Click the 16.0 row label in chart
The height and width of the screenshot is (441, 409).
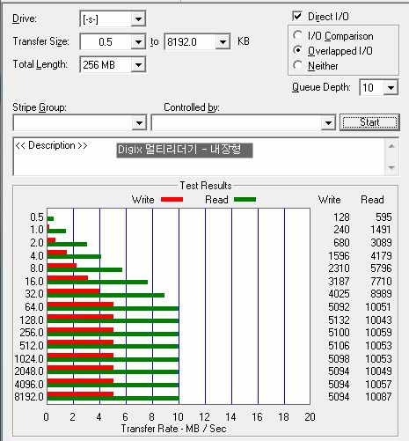[x=34, y=282]
